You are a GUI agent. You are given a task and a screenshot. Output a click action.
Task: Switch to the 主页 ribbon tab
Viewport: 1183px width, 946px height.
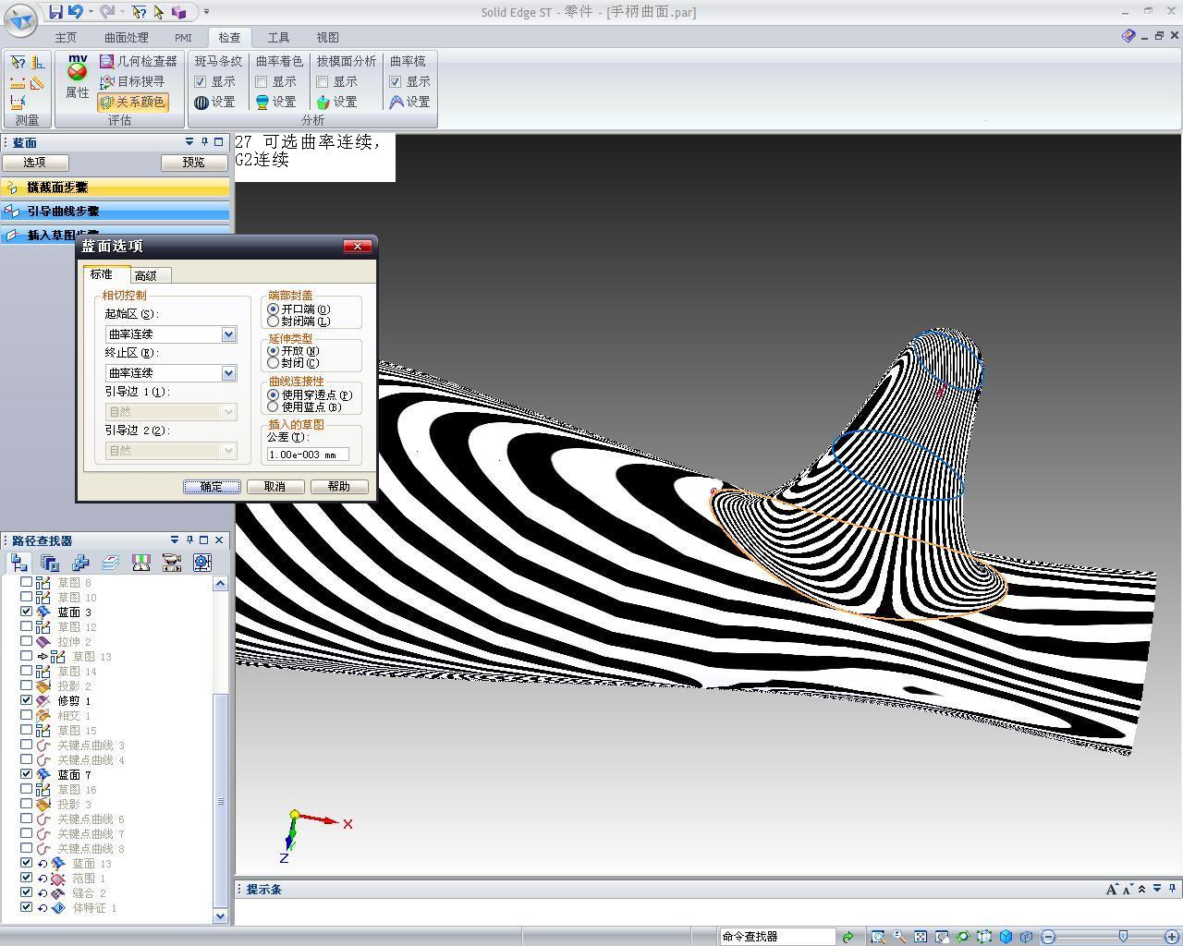point(66,38)
